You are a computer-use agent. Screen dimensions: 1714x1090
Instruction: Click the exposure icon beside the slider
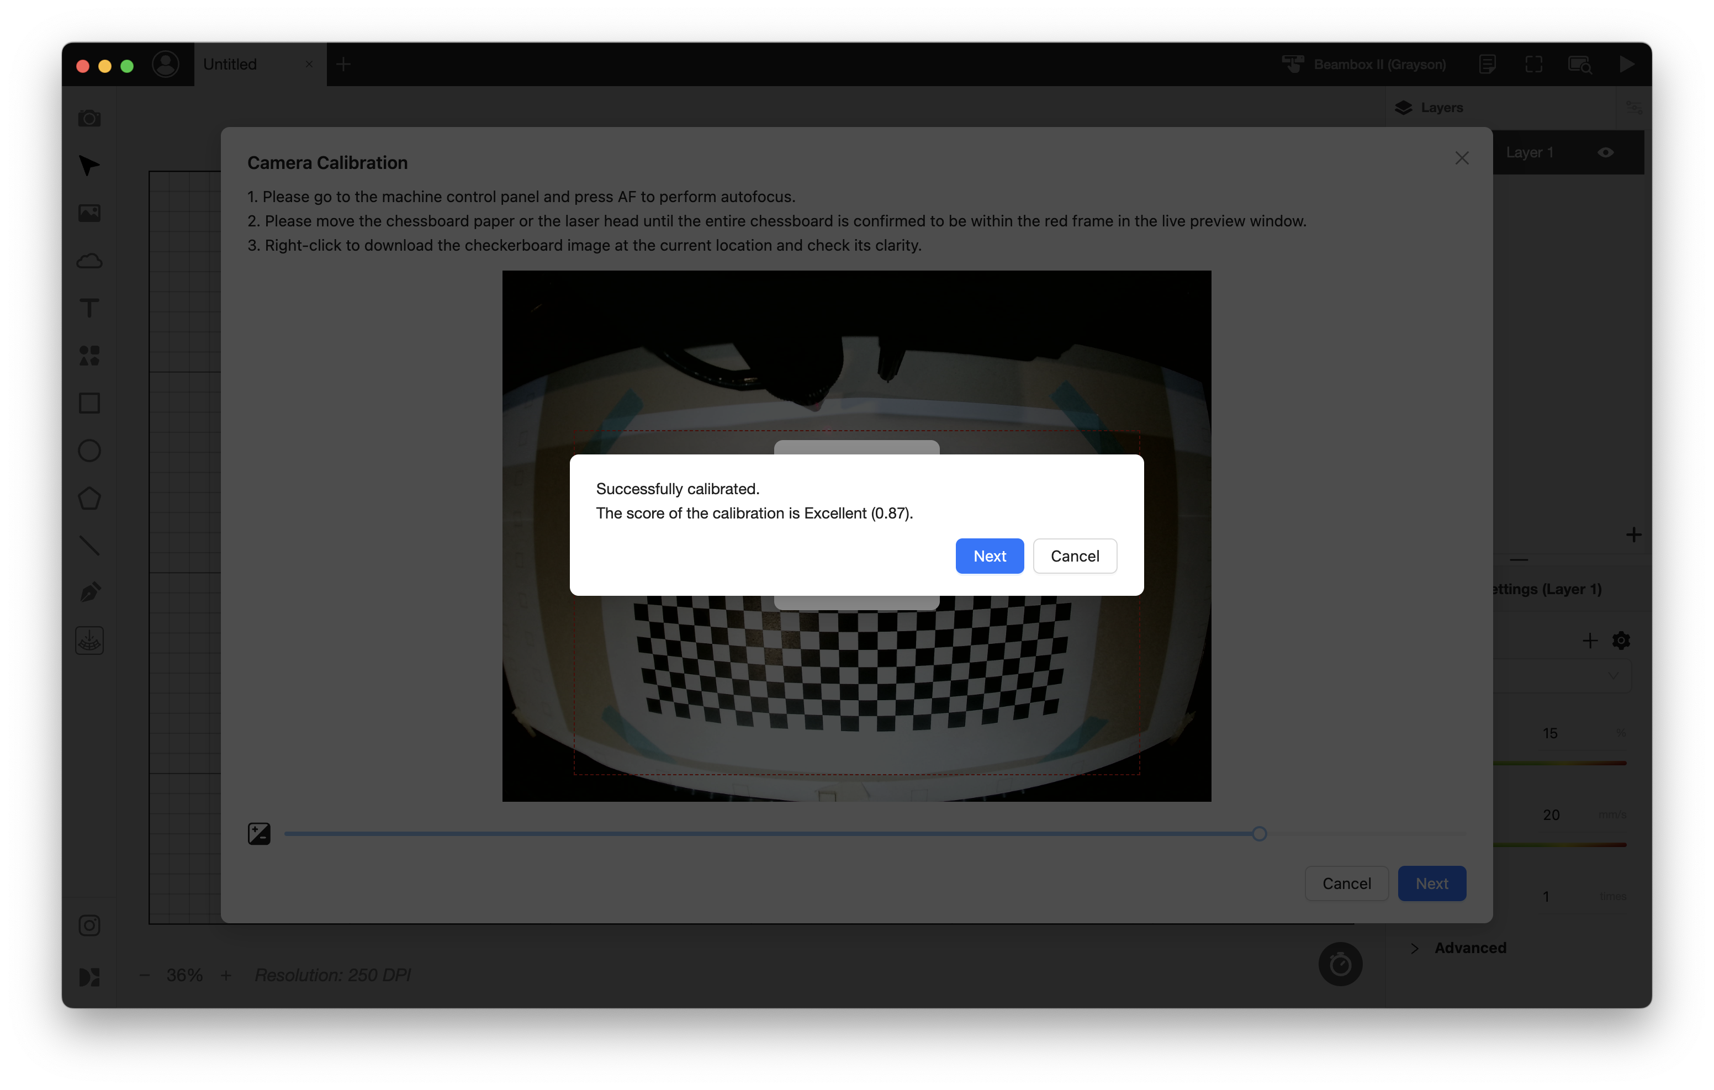(x=259, y=833)
